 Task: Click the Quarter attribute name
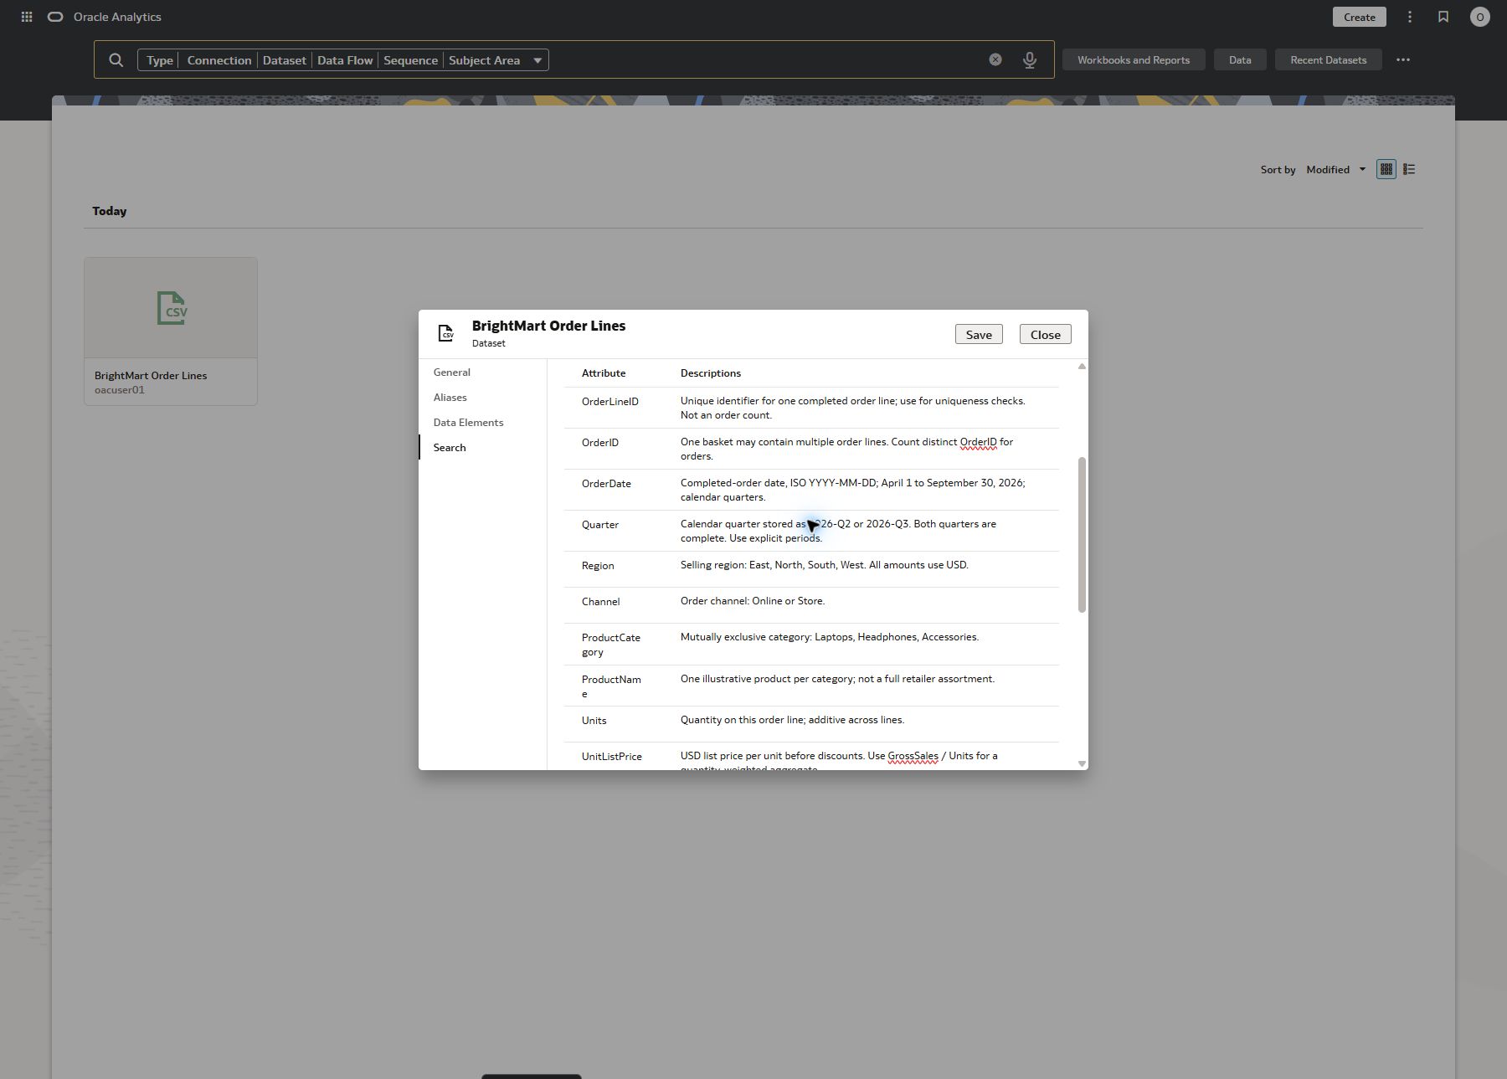pos(600,525)
